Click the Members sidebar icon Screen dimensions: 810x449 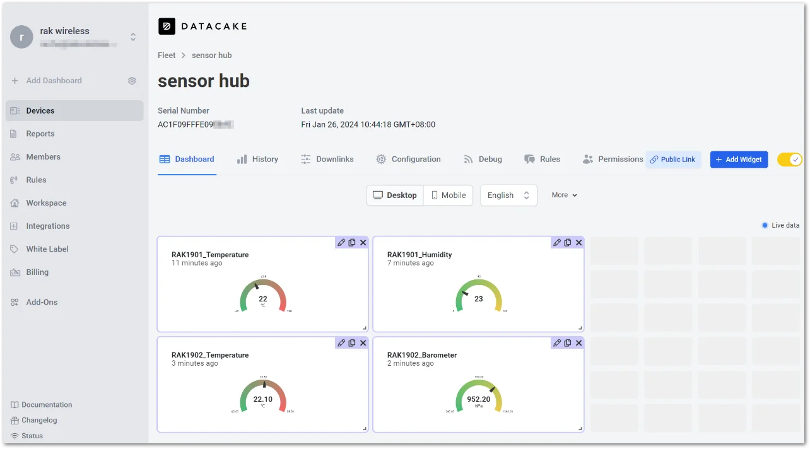click(x=15, y=156)
